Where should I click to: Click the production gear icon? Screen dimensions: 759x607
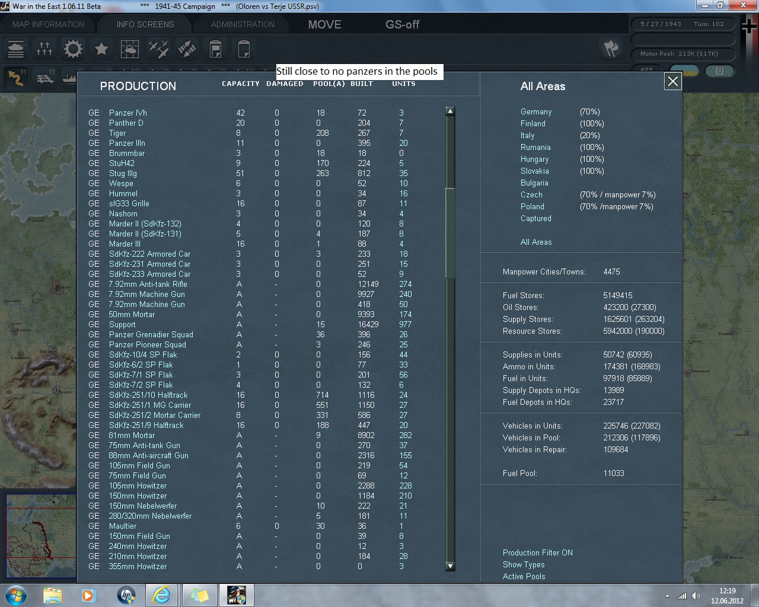[73, 49]
